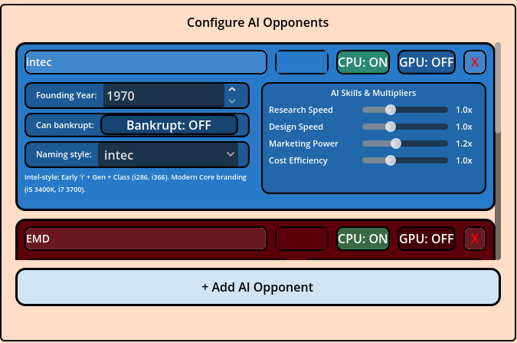517x343 pixels.
Task: Click the Naming style: label
Action: click(64, 155)
